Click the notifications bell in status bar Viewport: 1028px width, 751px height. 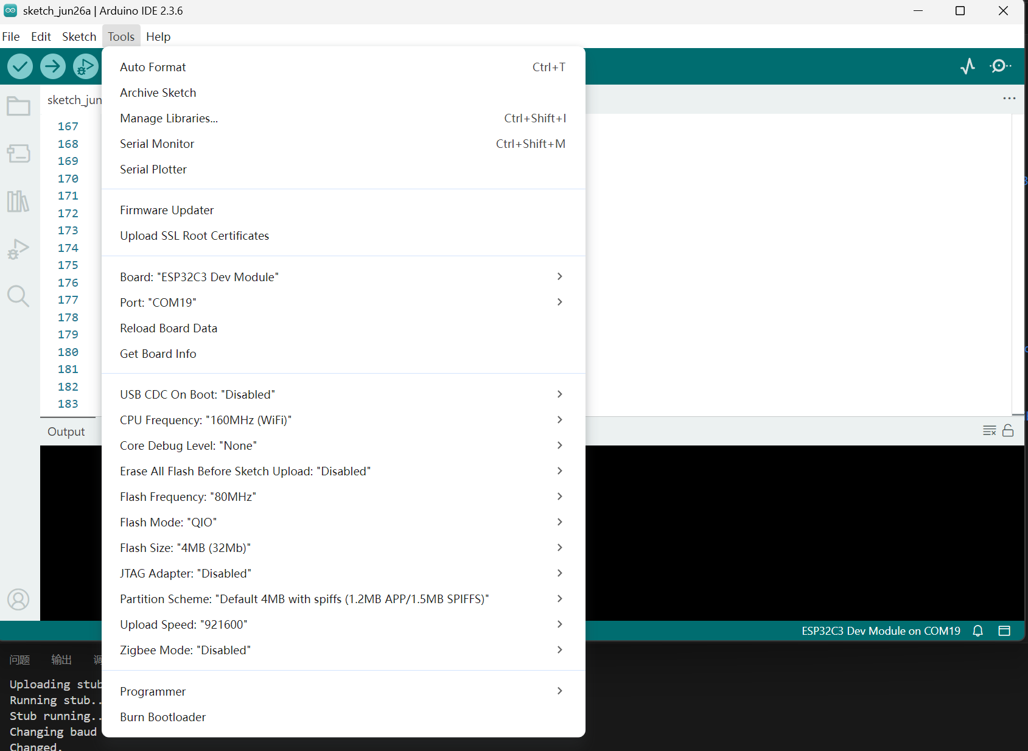978,631
